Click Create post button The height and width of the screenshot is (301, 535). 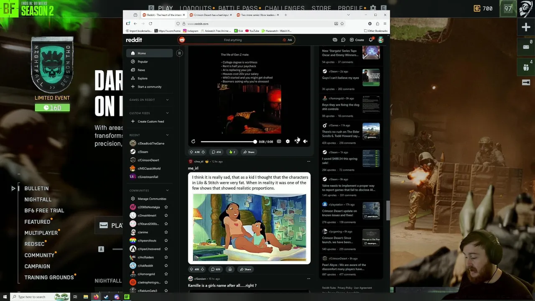coord(357,40)
